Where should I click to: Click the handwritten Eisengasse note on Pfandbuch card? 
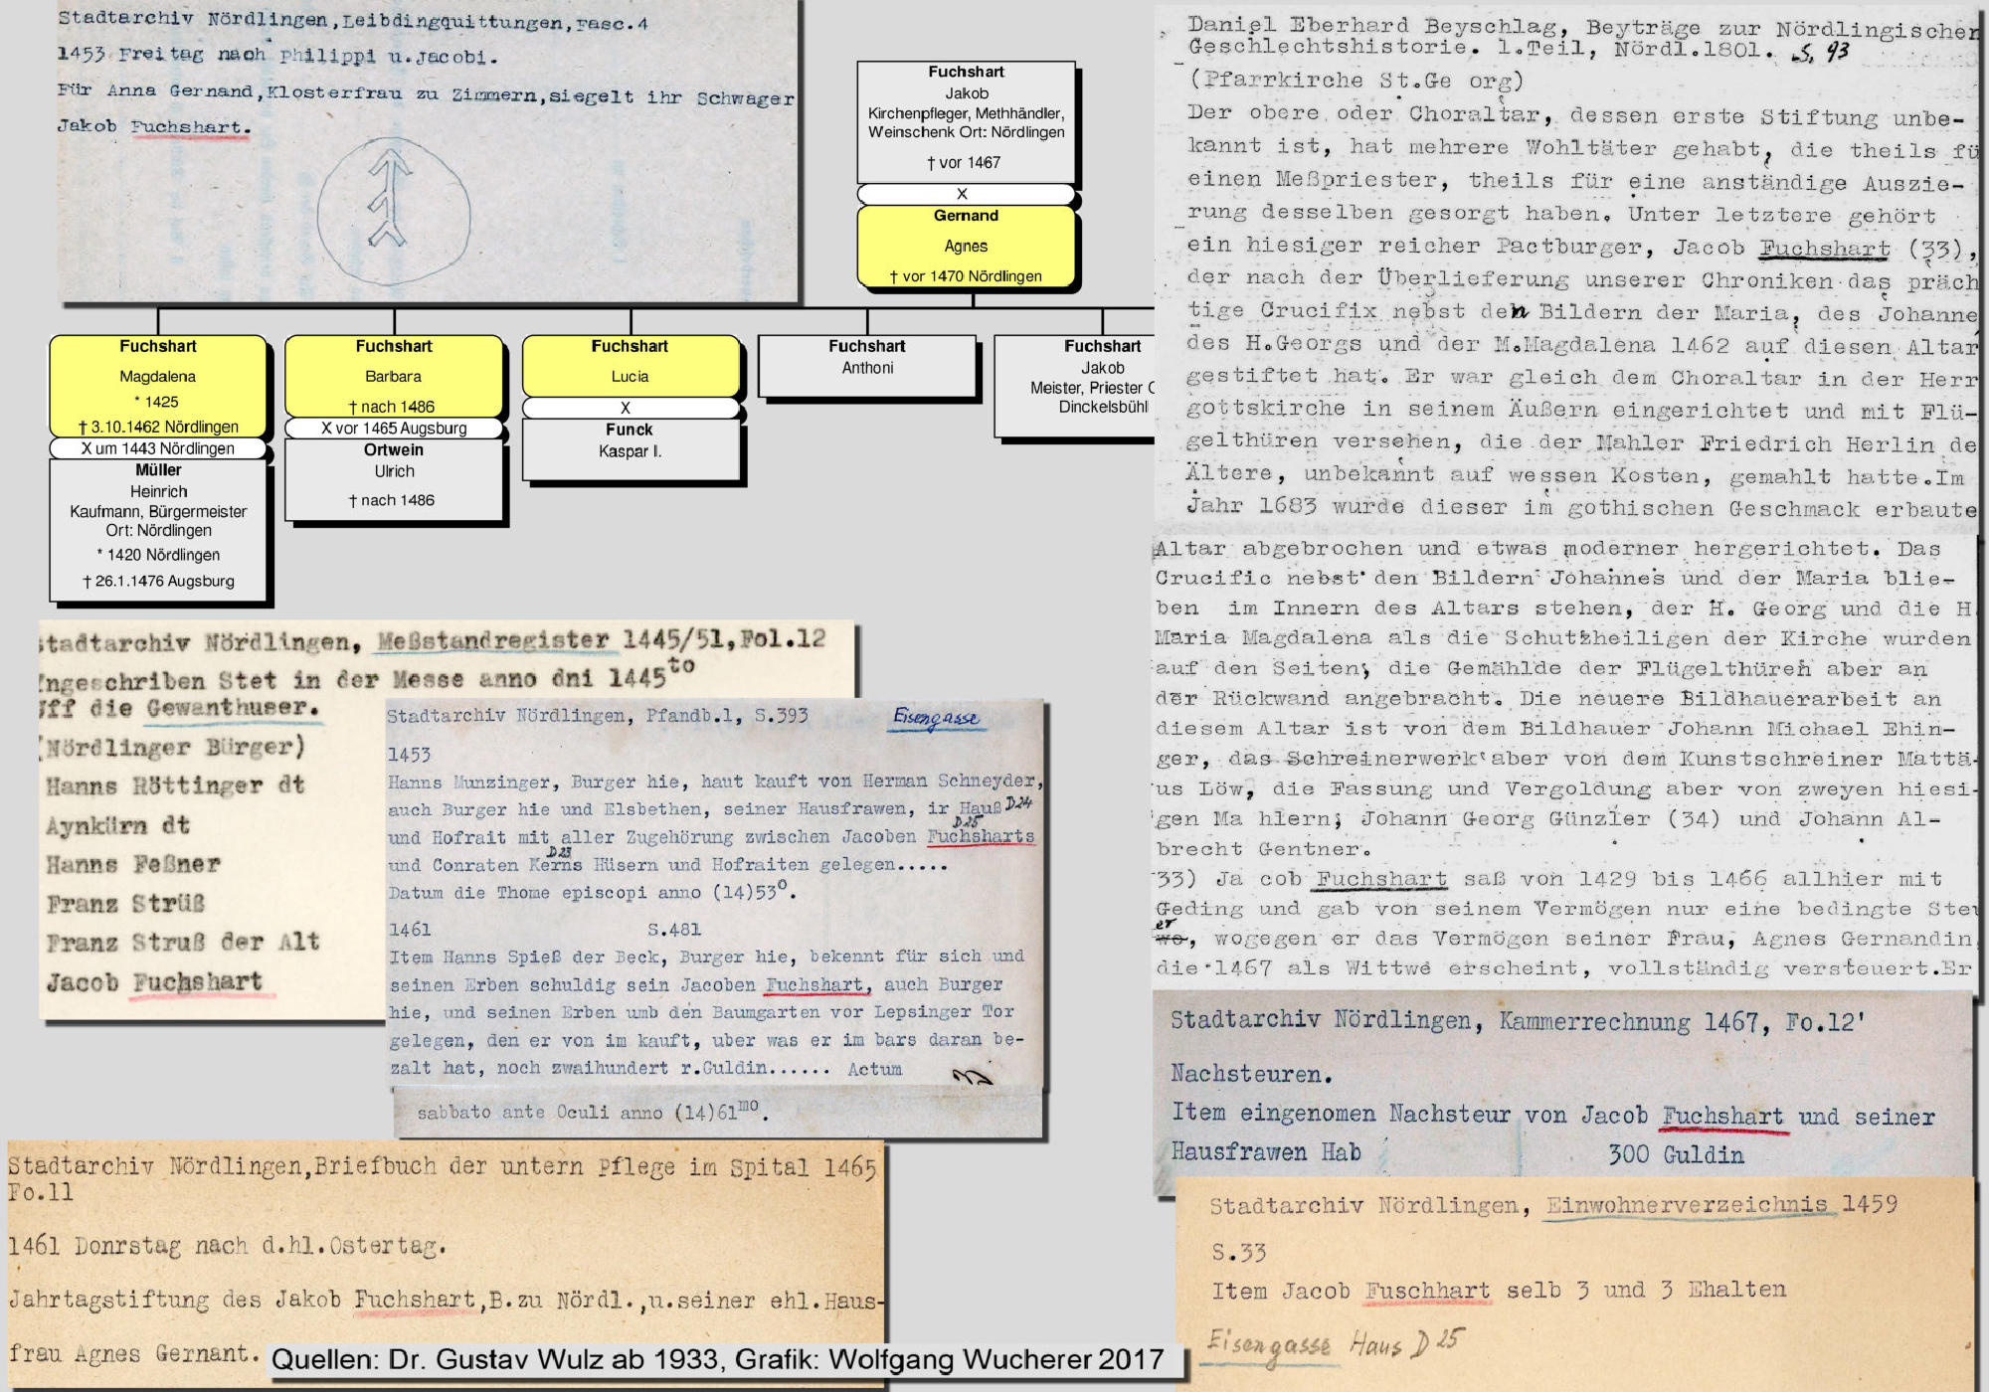coord(936,718)
